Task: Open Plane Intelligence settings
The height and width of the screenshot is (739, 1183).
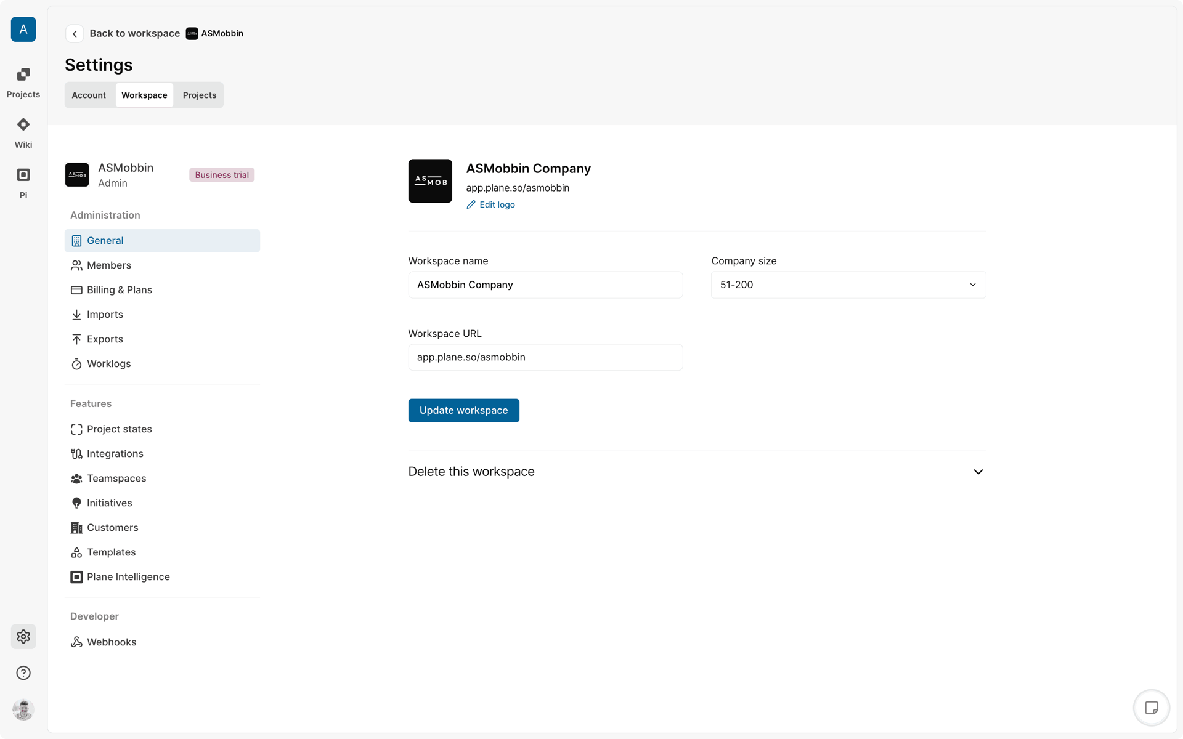Action: (162, 577)
